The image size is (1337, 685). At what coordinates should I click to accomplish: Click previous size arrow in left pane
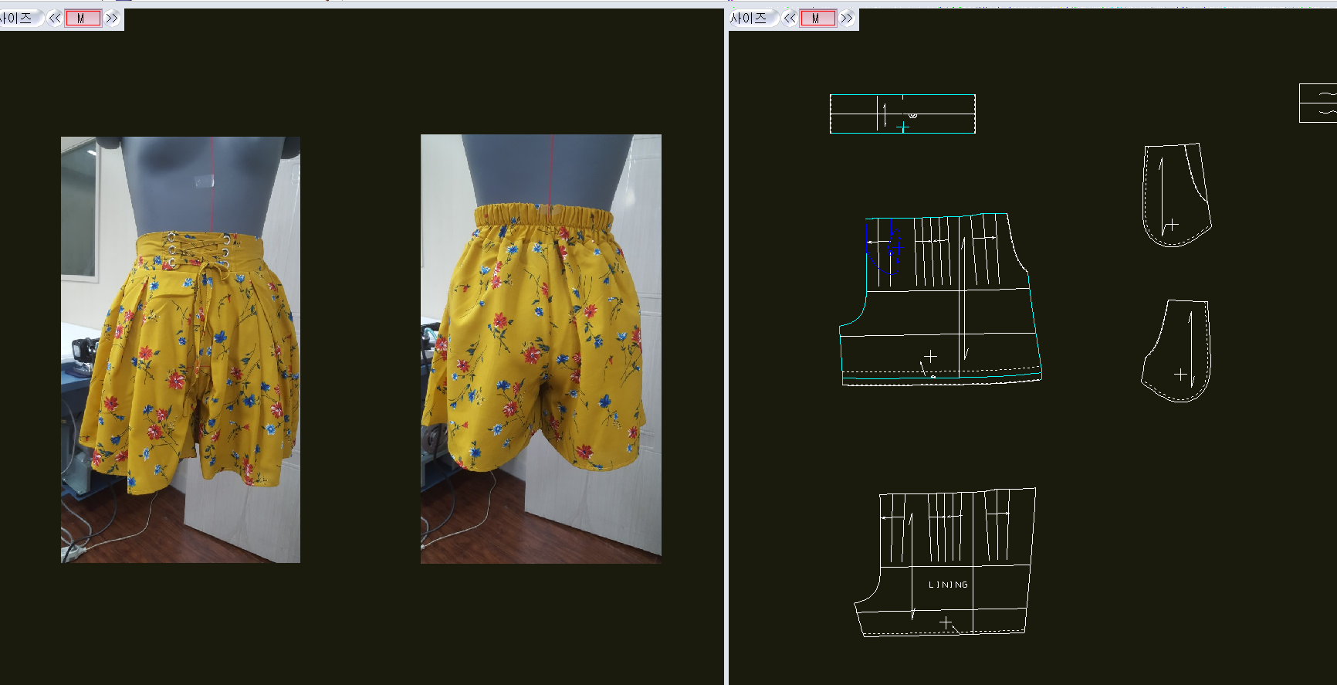point(55,19)
